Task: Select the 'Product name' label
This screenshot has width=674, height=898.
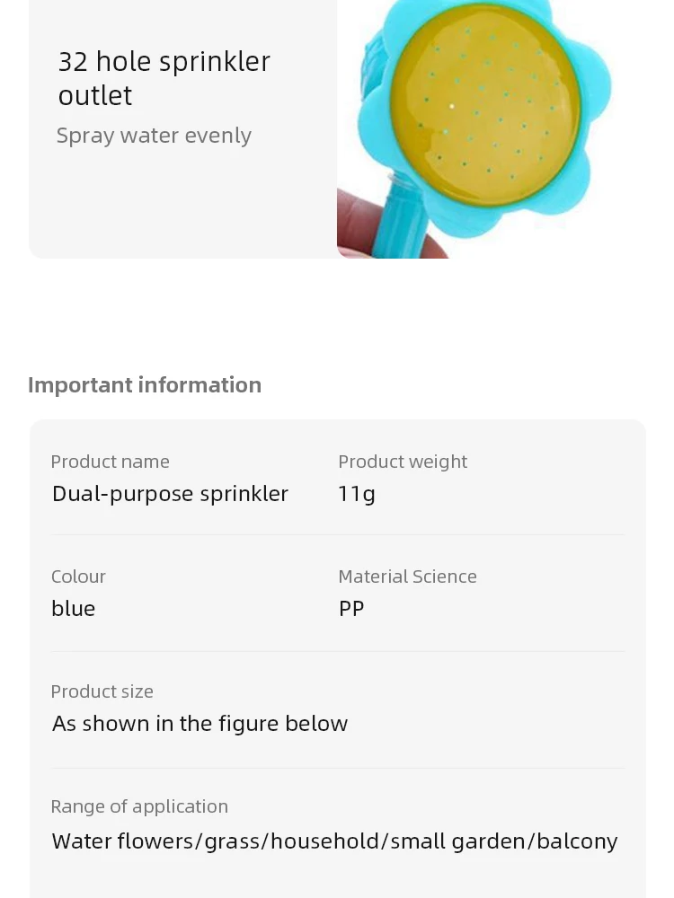Action: [x=110, y=462]
